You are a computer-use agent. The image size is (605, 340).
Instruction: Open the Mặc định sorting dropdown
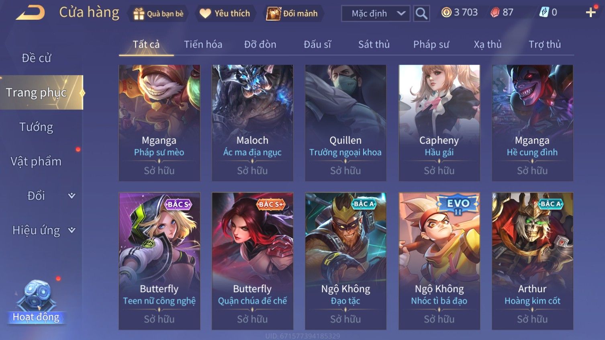376,13
